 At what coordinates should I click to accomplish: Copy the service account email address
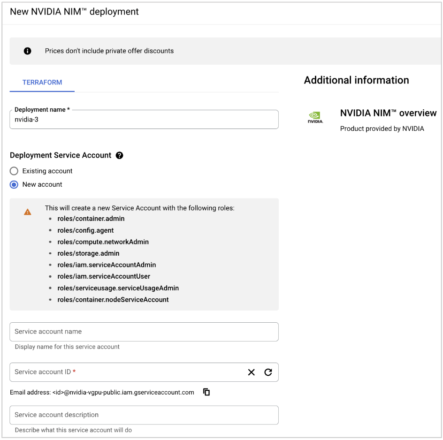click(206, 392)
